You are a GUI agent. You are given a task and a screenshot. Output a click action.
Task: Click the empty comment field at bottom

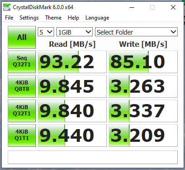93,157
